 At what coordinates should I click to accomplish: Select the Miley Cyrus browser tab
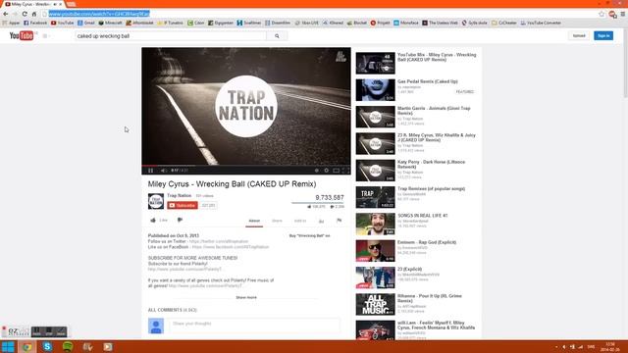click(x=33, y=4)
